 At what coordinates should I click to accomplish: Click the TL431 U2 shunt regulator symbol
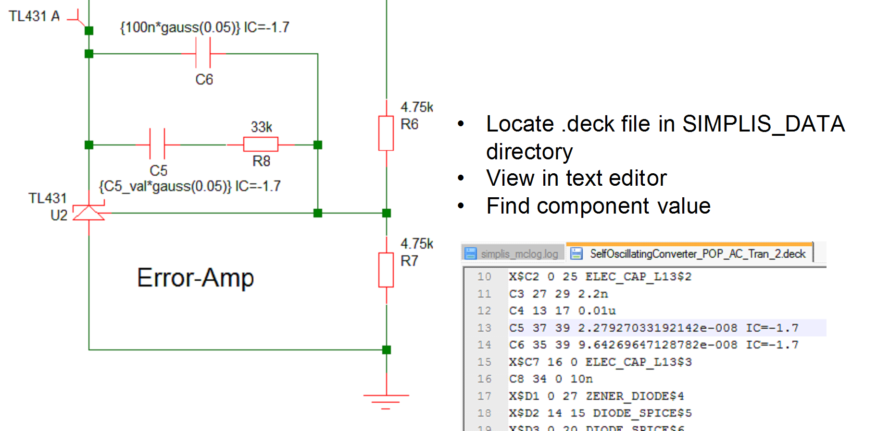pos(88,213)
